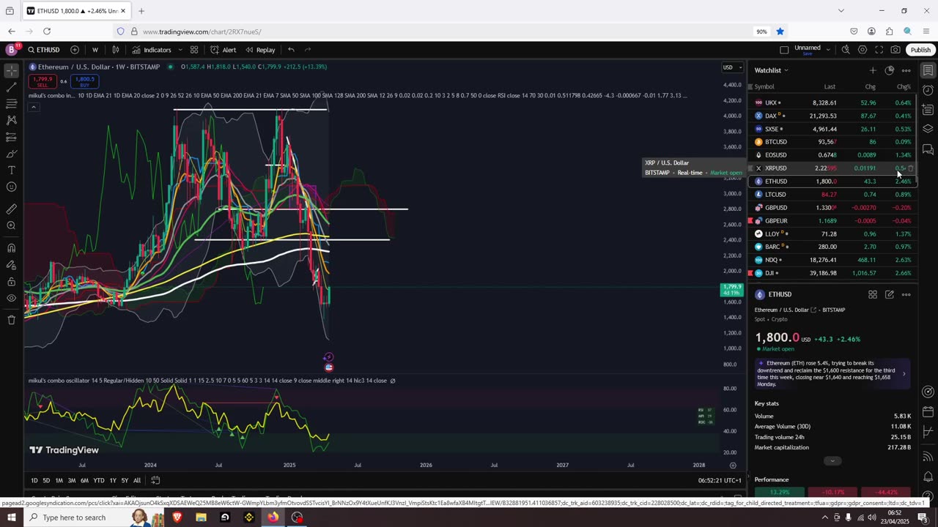Select YTD date range
Screen dimensions: 938x527
99,480
